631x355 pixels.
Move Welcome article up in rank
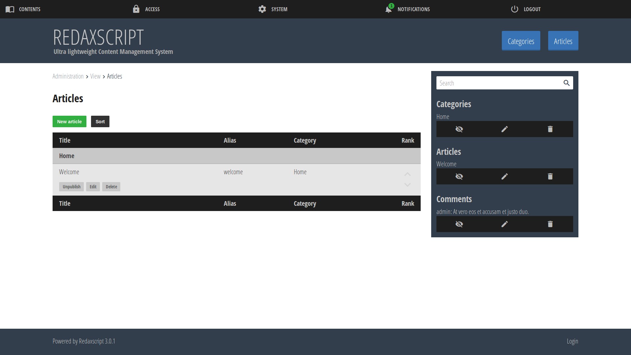tap(408, 174)
